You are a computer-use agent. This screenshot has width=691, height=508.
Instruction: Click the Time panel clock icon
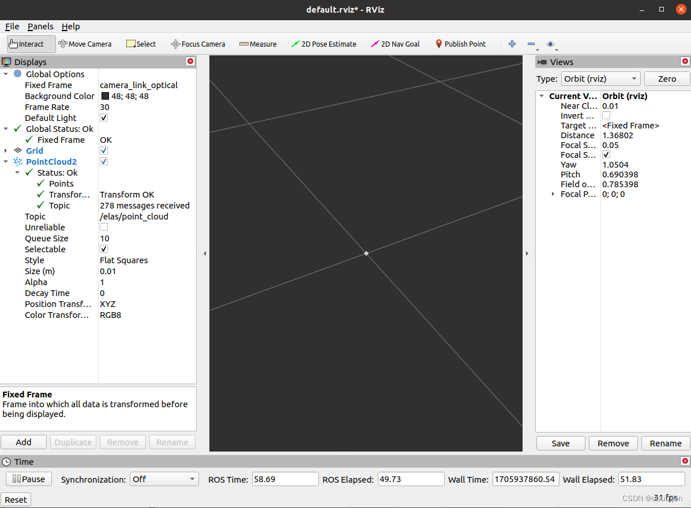tap(6, 462)
